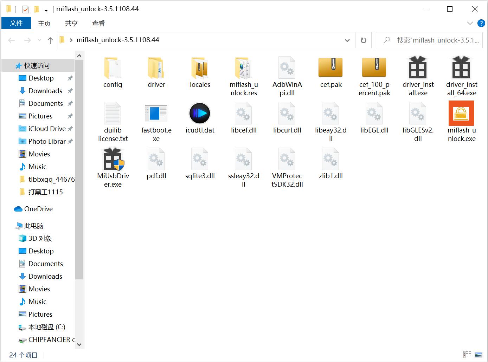The image size is (488, 362).
Task: Go forward to next folder
Action: (x=27, y=40)
